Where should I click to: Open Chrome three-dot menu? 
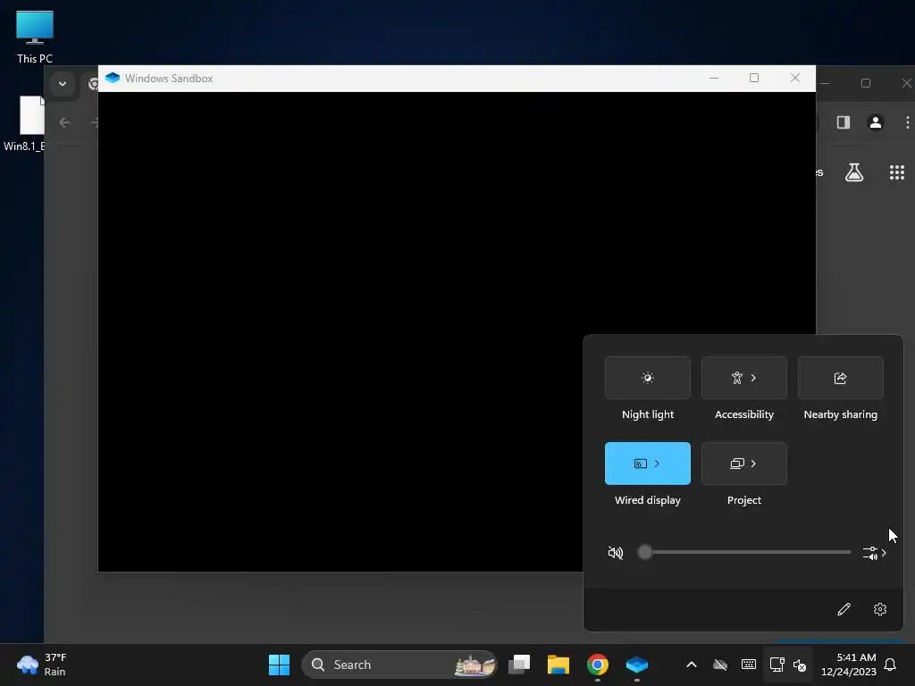click(x=908, y=122)
